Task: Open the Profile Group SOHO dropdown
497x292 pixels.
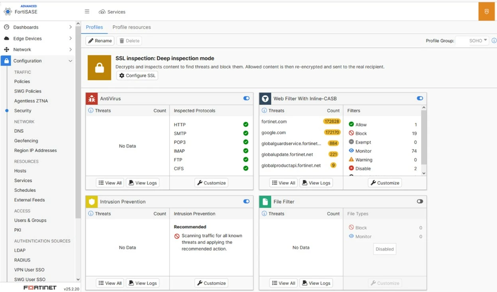Action: pos(472,41)
